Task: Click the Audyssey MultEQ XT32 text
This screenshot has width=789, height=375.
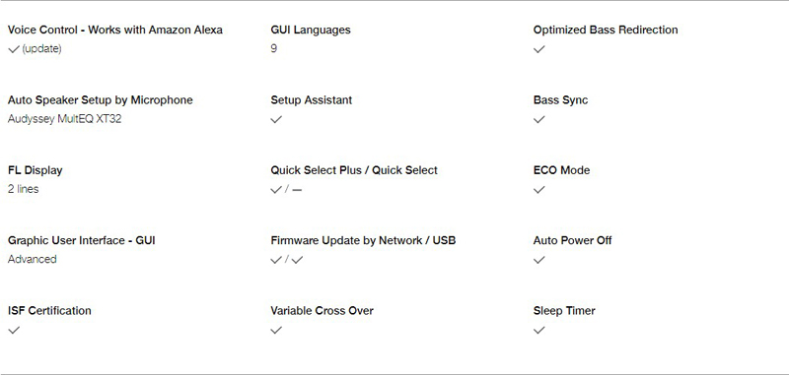Action: point(64,119)
